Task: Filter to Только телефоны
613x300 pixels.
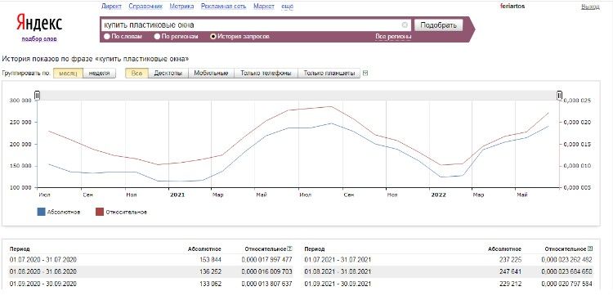Action: pos(266,73)
